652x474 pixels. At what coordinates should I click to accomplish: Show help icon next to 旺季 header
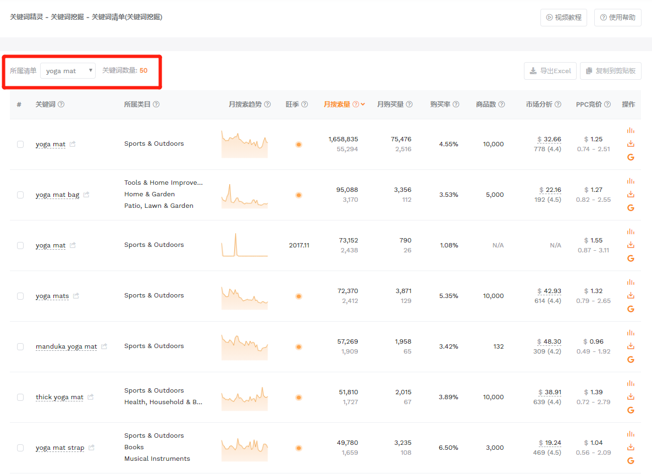click(x=305, y=104)
